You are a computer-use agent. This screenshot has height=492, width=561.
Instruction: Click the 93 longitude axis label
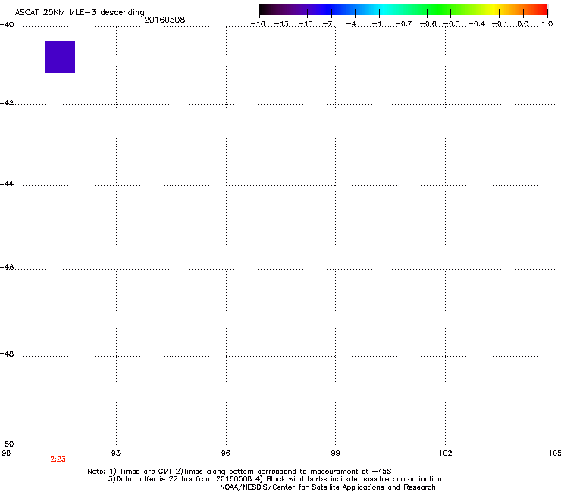click(x=116, y=453)
